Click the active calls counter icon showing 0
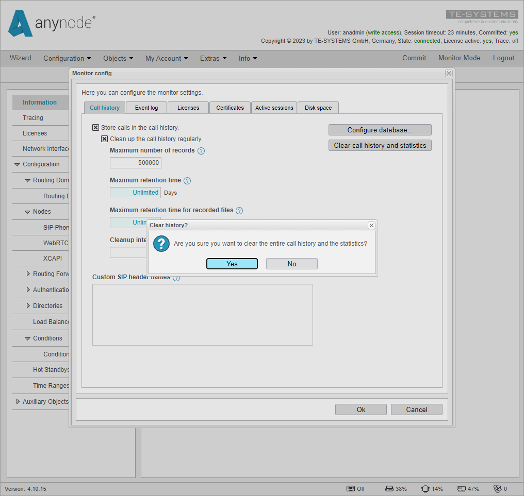Screen dimensions: 524x496 [x=499, y=488]
